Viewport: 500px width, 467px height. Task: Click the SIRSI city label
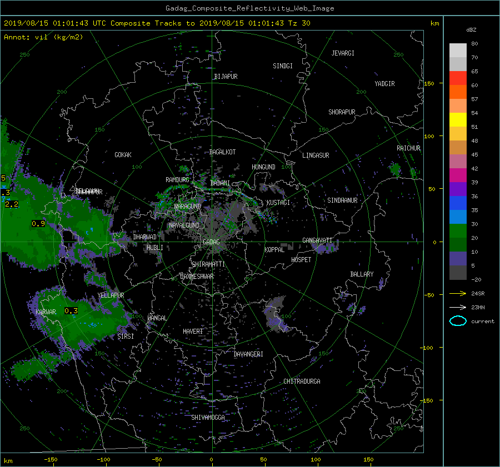126,337
